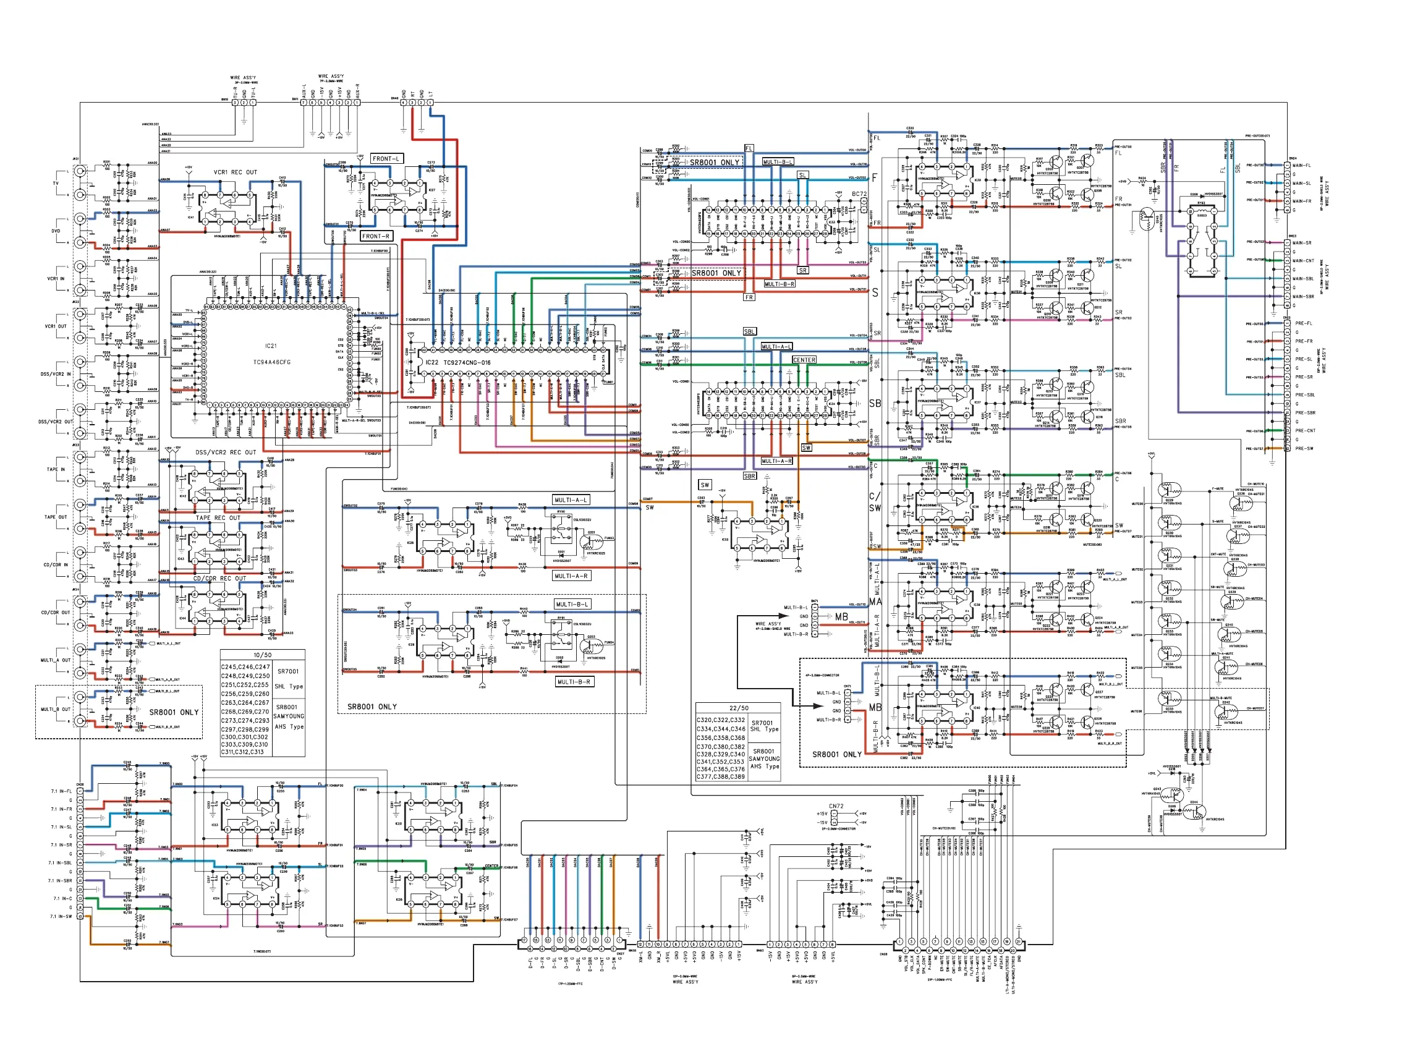Select the 10/50 capacitor table header
This screenshot has width=1402, height=1041.
263,655
